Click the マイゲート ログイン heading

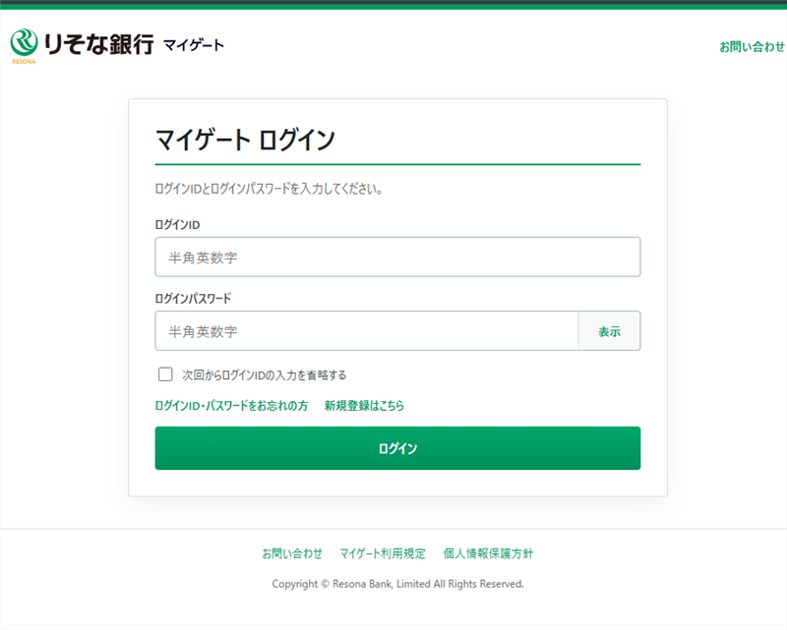point(245,140)
